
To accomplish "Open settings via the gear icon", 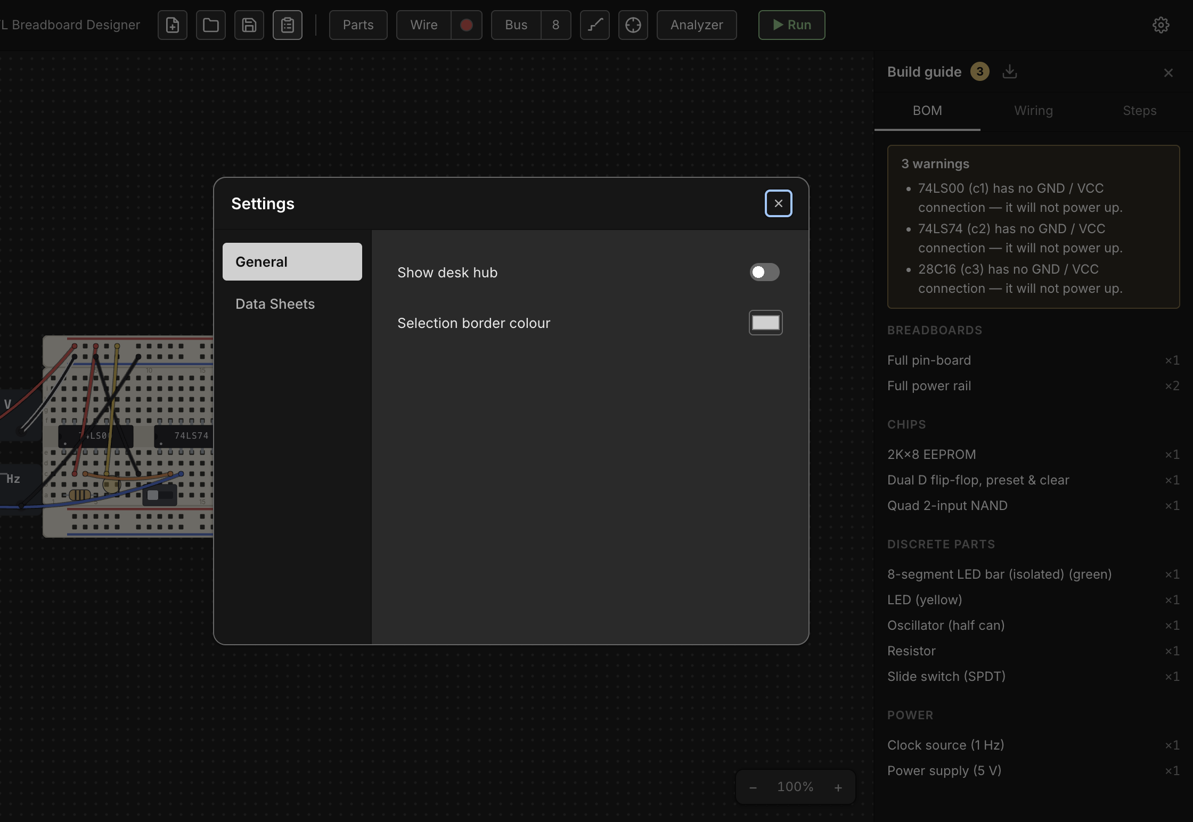I will [x=1161, y=25].
